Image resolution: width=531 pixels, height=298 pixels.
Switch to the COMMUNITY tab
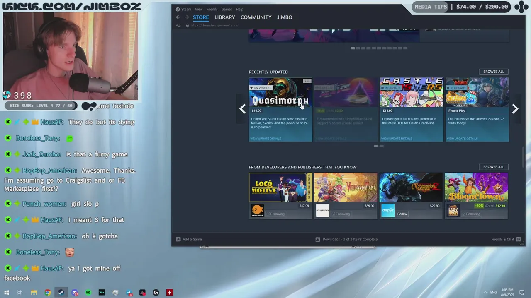tap(256, 17)
